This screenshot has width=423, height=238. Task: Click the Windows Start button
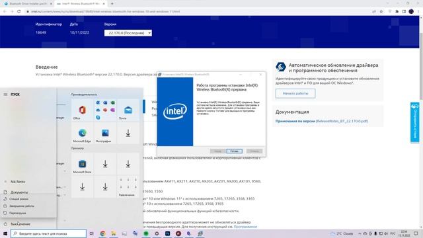[x=5, y=233]
